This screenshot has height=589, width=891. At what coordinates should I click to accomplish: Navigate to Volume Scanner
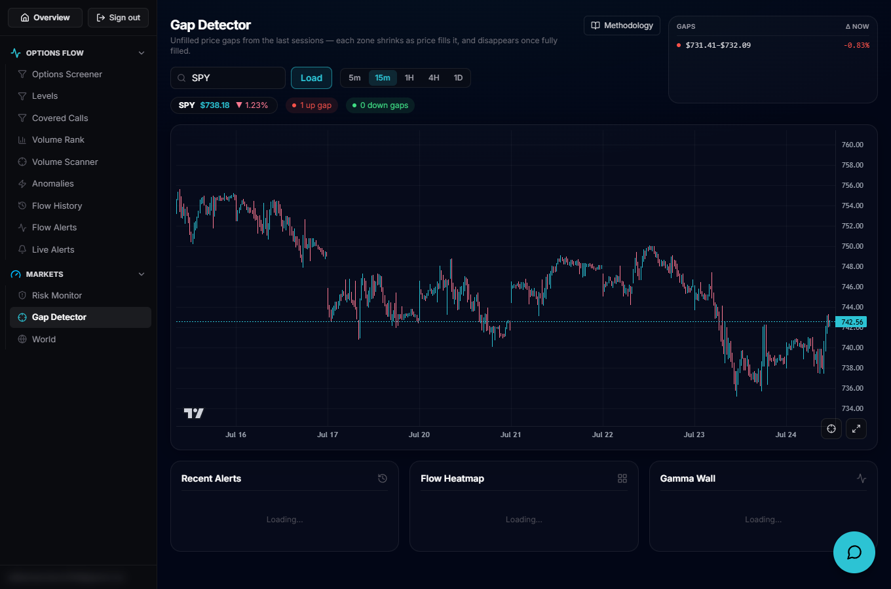(81, 162)
